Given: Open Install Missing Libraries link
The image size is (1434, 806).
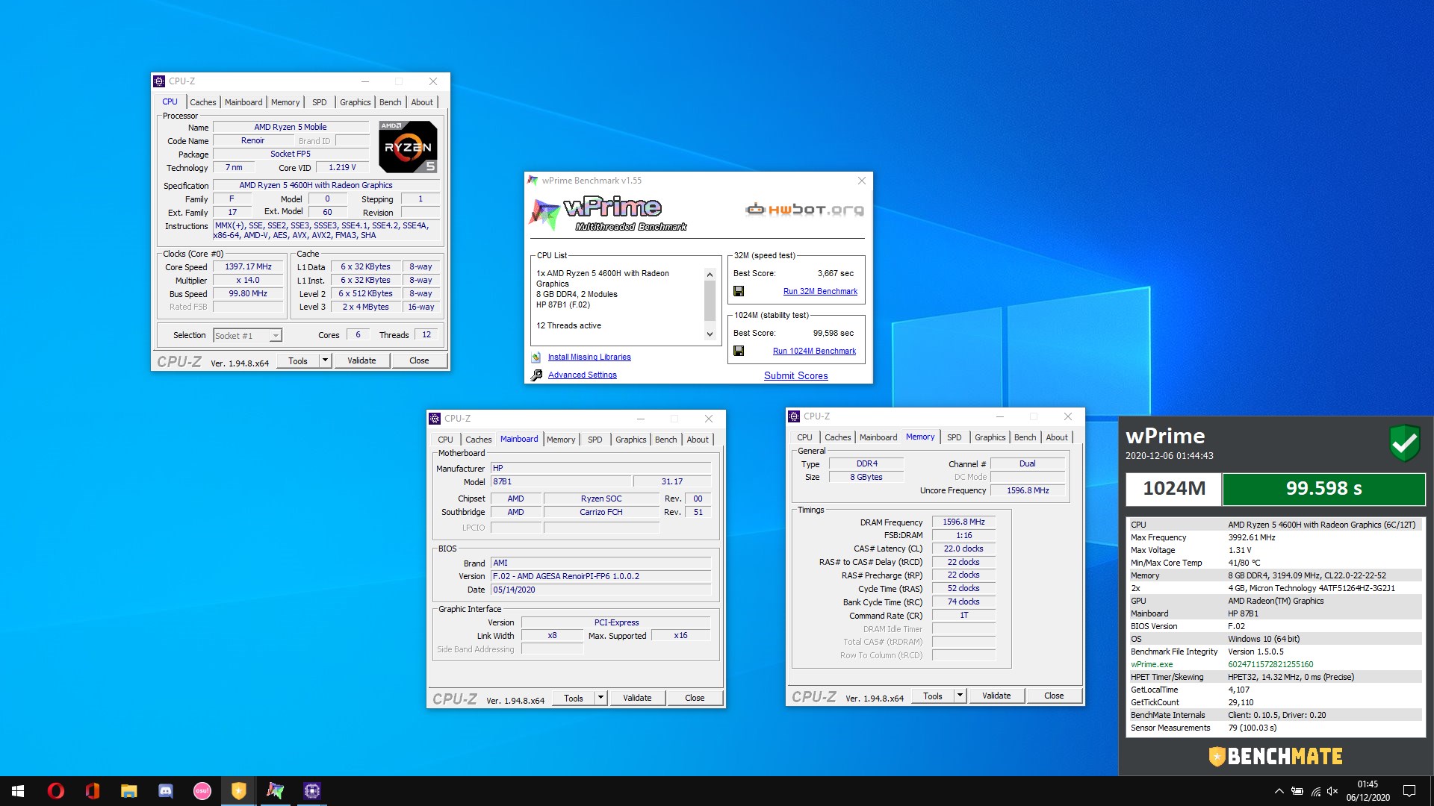Looking at the screenshot, I should pyautogui.click(x=589, y=357).
